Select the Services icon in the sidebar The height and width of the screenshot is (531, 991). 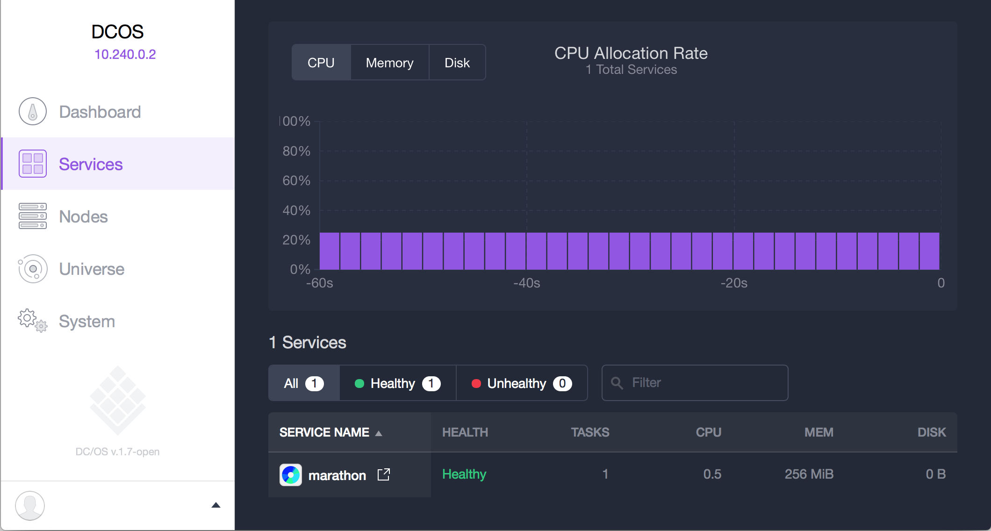[x=32, y=164]
